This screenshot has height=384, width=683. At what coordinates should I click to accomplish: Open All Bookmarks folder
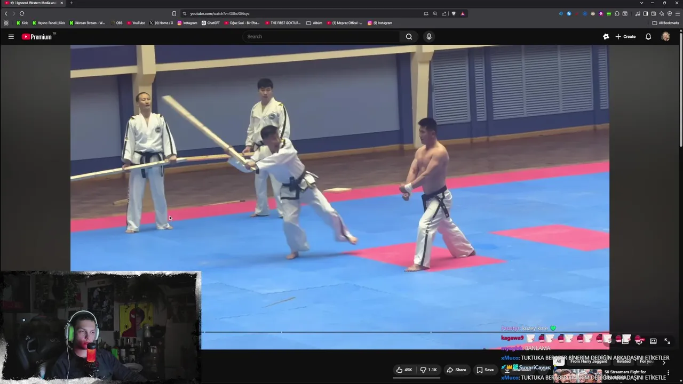[665, 23]
